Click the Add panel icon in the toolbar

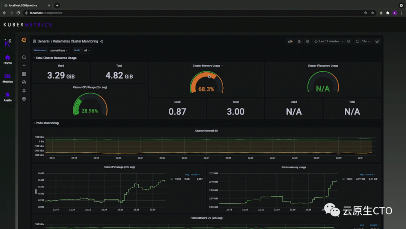point(290,41)
